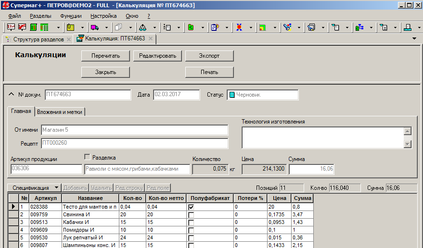This screenshot has height=248, width=423.
Task: Switch to Вложения и метки tab
Action: point(60,112)
